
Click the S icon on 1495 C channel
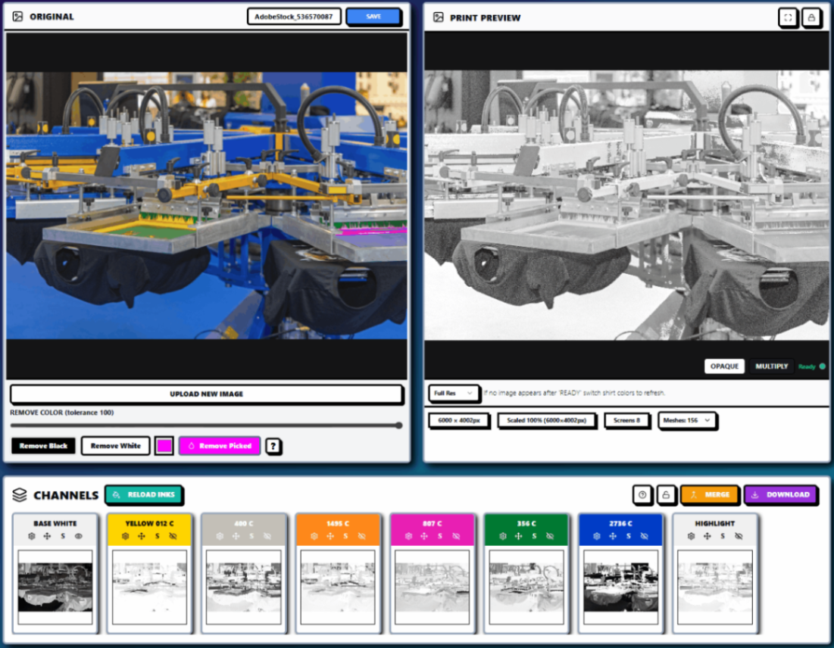(x=345, y=536)
